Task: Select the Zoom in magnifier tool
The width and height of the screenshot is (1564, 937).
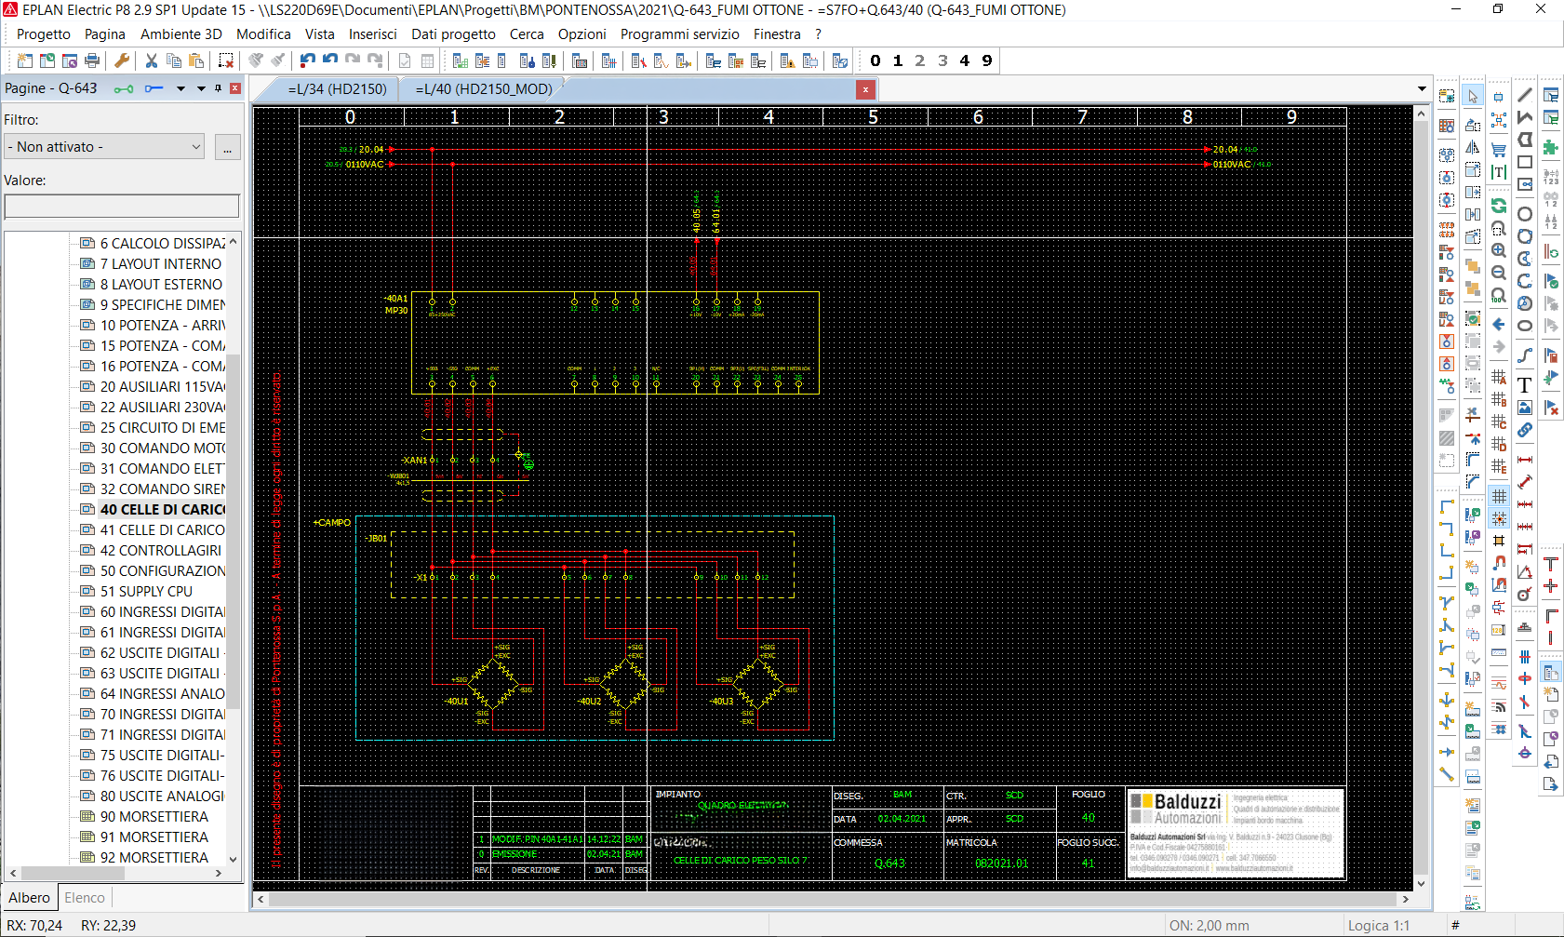Action: click(1499, 250)
